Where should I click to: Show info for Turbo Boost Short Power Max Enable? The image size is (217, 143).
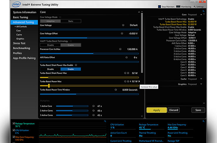(76, 65)
